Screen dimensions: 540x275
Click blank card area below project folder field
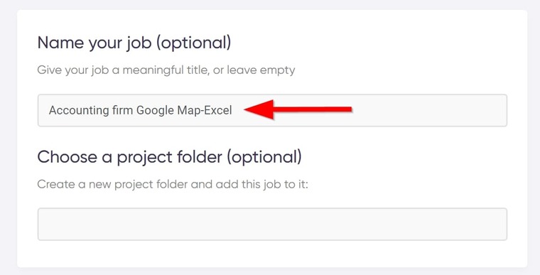[272, 254]
